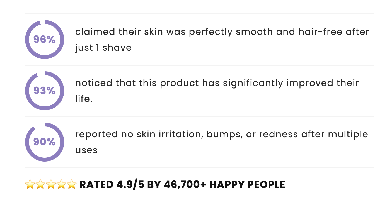Select the fifth and last star

click(x=72, y=184)
